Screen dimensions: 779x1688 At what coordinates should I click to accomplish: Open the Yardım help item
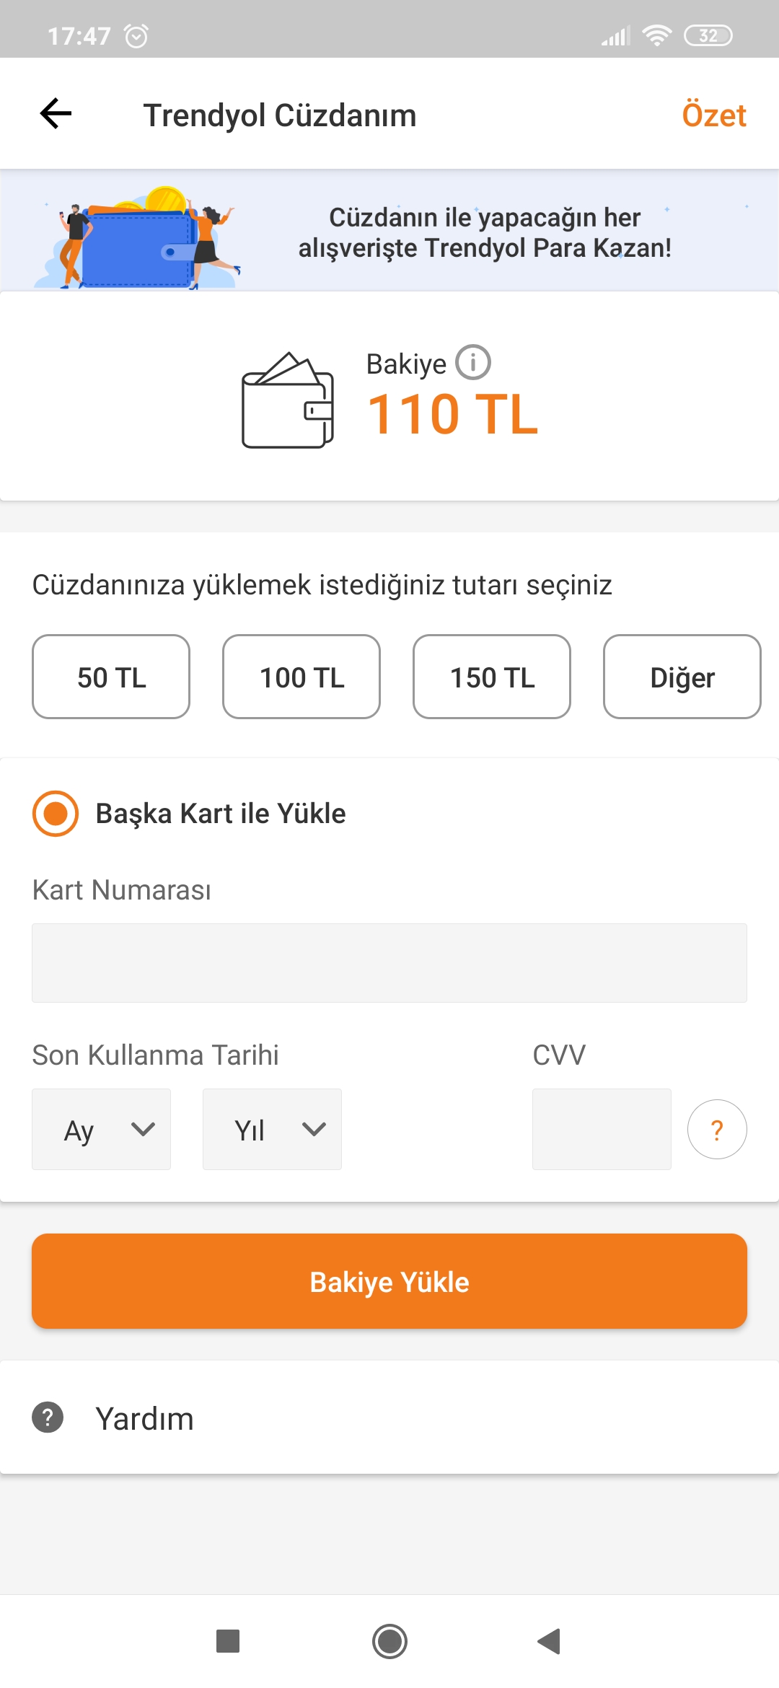pyautogui.click(x=144, y=1418)
